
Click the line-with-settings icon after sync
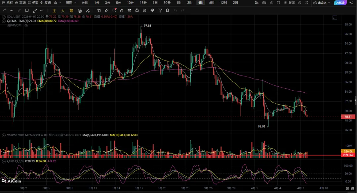[x=87, y=11]
